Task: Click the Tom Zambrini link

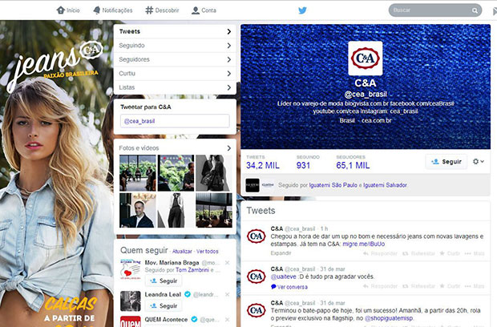Action: (x=192, y=270)
